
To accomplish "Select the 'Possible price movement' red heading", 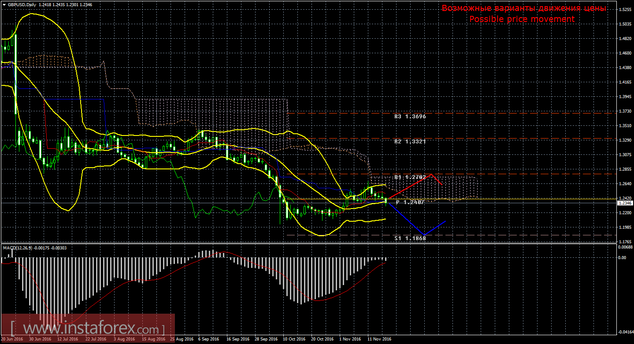I will (522, 19).
